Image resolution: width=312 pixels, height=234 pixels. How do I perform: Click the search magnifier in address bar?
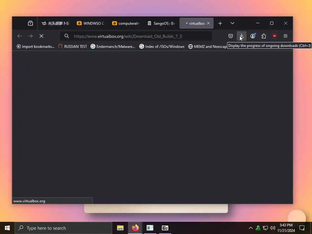(67, 36)
